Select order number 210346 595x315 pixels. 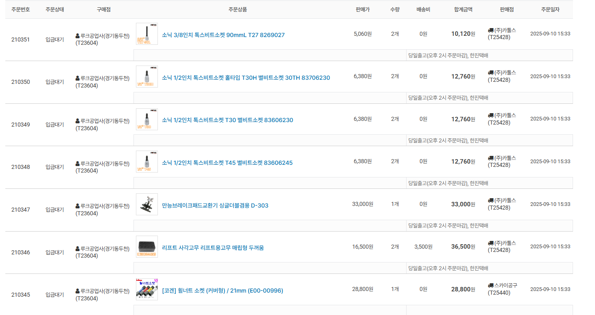(20, 252)
